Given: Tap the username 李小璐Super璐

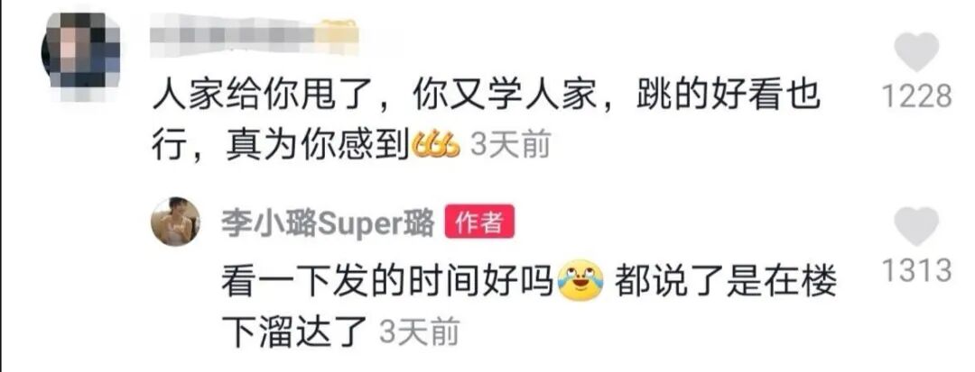Looking at the screenshot, I should [328, 222].
